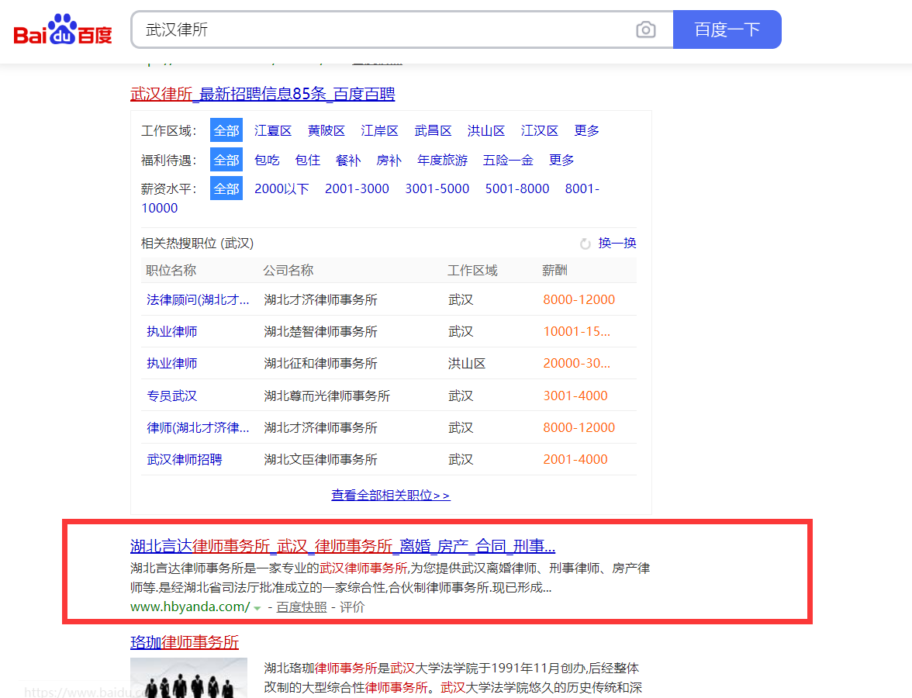Viewport: 912px width, 698px height.
Task: Filter salary by 2000以下
Action: 282,189
